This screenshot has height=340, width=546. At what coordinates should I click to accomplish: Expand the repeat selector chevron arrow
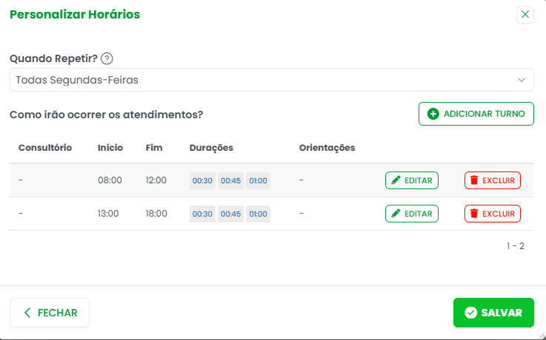point(522,80)
